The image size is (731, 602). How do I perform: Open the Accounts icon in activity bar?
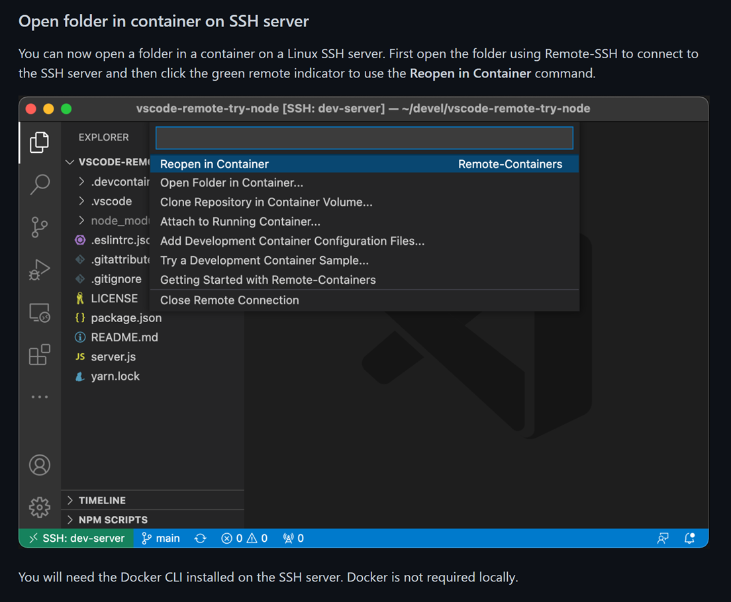pos(40,465)
